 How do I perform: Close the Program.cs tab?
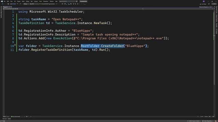pyautogui.click(x=11, y=7)
